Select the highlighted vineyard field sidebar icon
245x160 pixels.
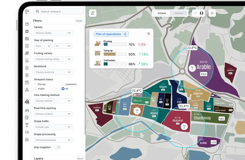tap(27, 101)
